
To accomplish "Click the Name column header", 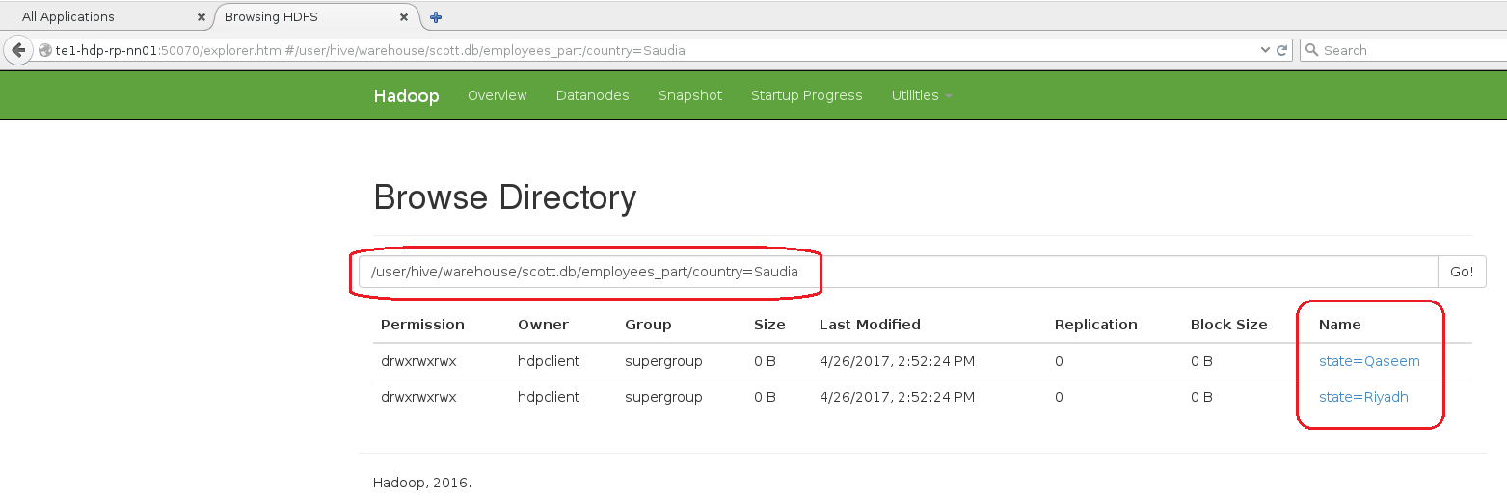I will 1340,325.
